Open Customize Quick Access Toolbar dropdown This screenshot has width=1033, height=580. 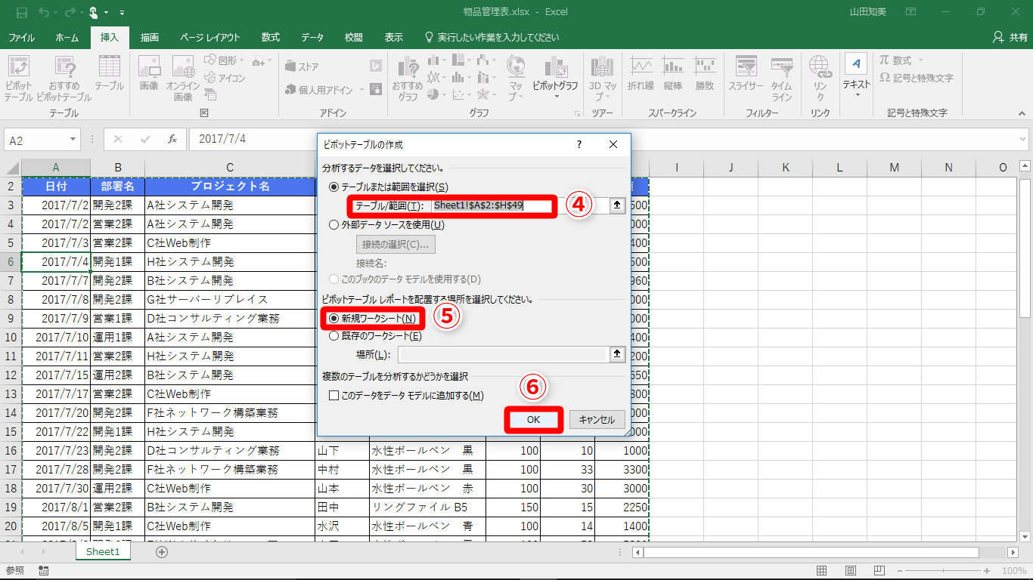pyautogui.click(x=123, y=13)
